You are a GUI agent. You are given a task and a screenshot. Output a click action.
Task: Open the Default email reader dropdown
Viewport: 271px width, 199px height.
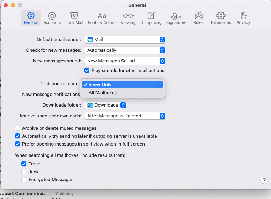[x=125, y=40]
